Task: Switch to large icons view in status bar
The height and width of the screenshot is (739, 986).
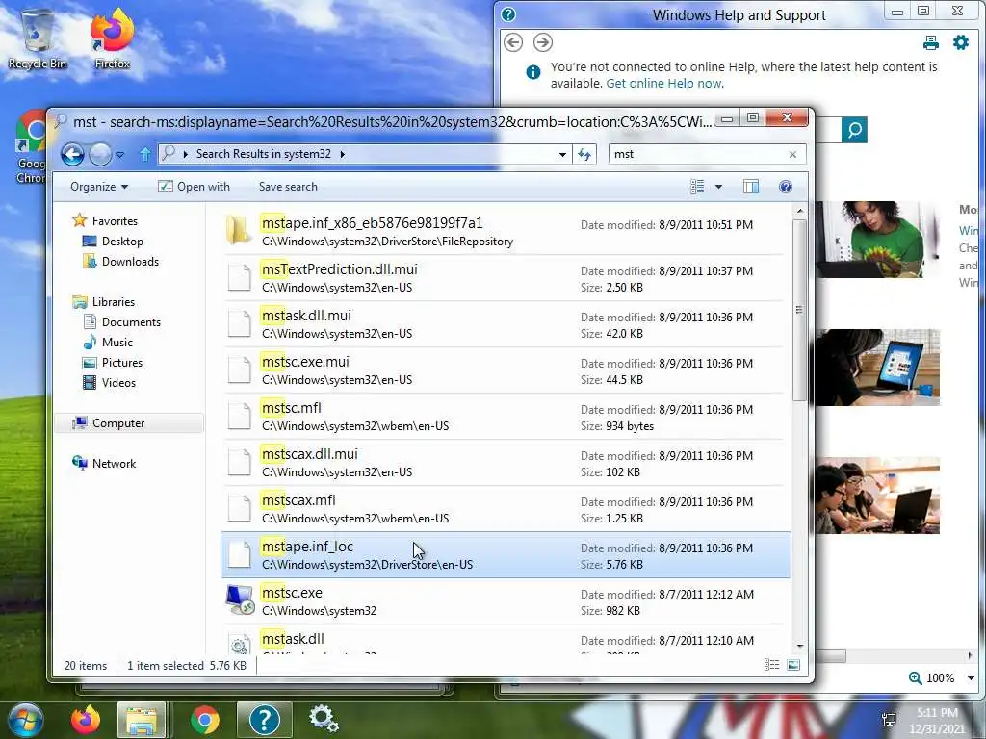Action: pyautogui.click(x=793, y=665)
